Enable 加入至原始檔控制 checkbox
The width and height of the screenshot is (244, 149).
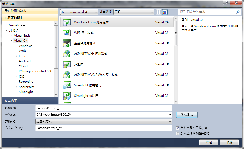tap(178, 133)
